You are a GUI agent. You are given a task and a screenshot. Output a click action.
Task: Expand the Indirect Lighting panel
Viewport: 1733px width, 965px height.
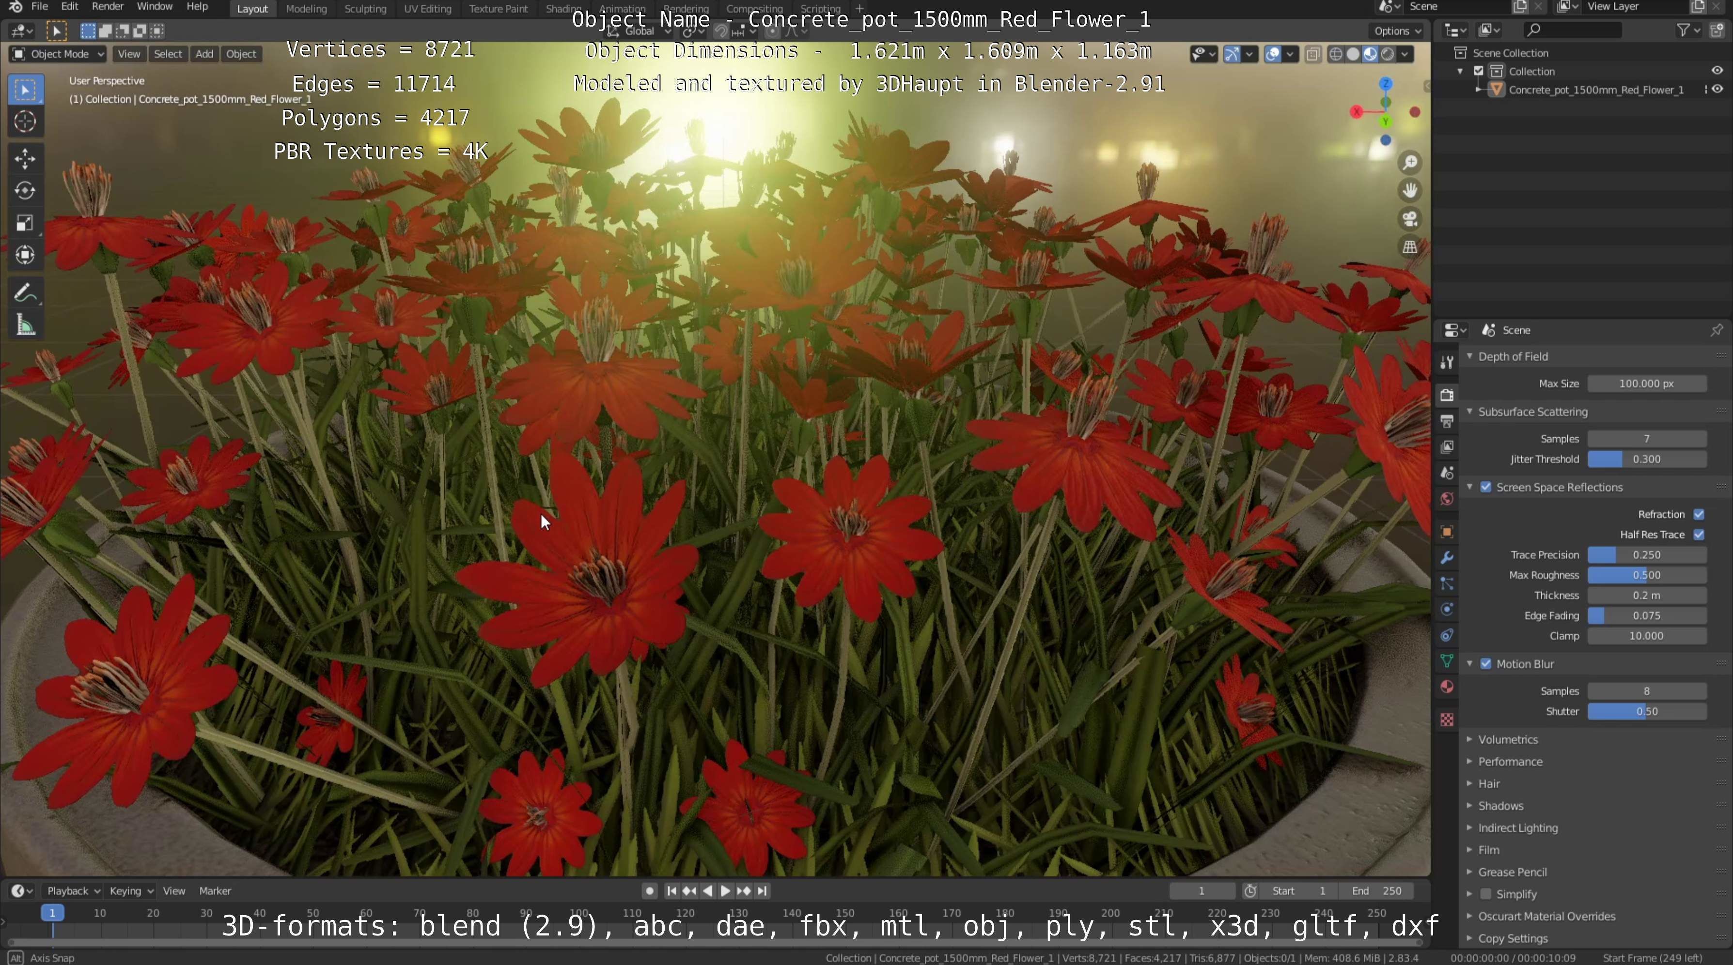pyautogui.click(x=1517, y=828)
